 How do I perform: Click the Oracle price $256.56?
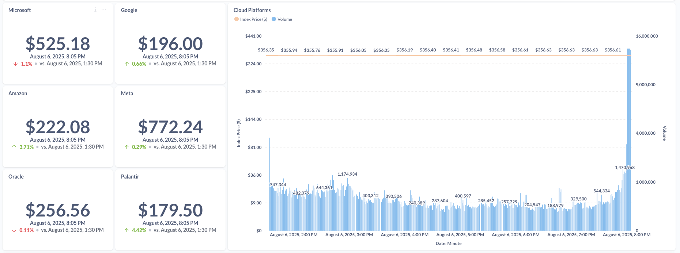point(58,210)
